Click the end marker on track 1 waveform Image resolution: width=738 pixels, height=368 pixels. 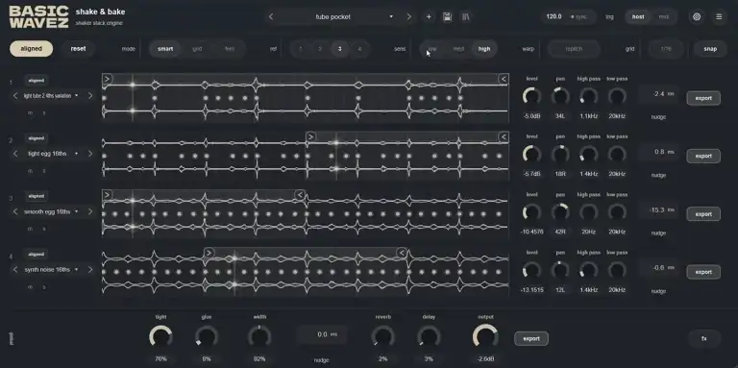click(x=504, y=79)
